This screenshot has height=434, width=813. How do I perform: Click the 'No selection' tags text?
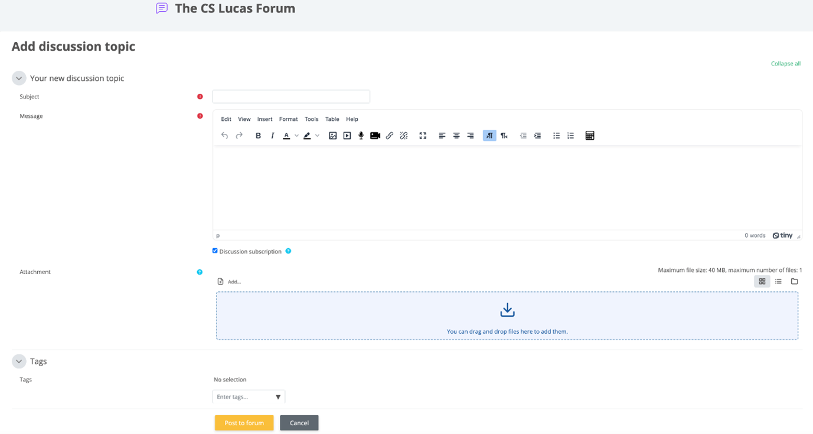pyautogui.click(x=230, y=380)
